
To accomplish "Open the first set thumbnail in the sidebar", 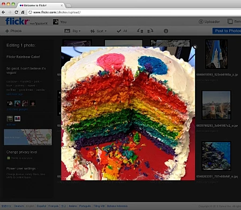I will [x=10, y=119].
